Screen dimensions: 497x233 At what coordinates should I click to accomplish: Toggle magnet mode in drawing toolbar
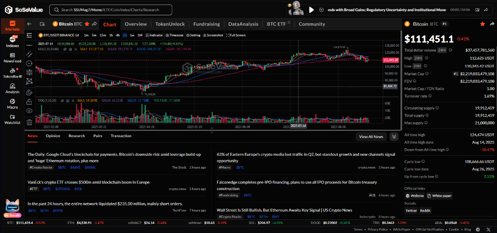[29, 93]
